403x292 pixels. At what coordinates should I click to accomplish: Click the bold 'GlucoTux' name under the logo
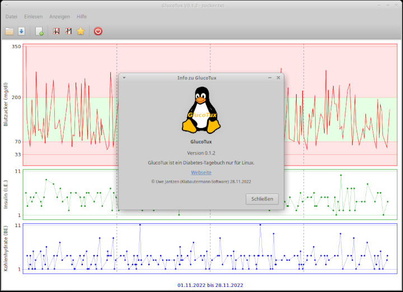(x=201, y=142)
